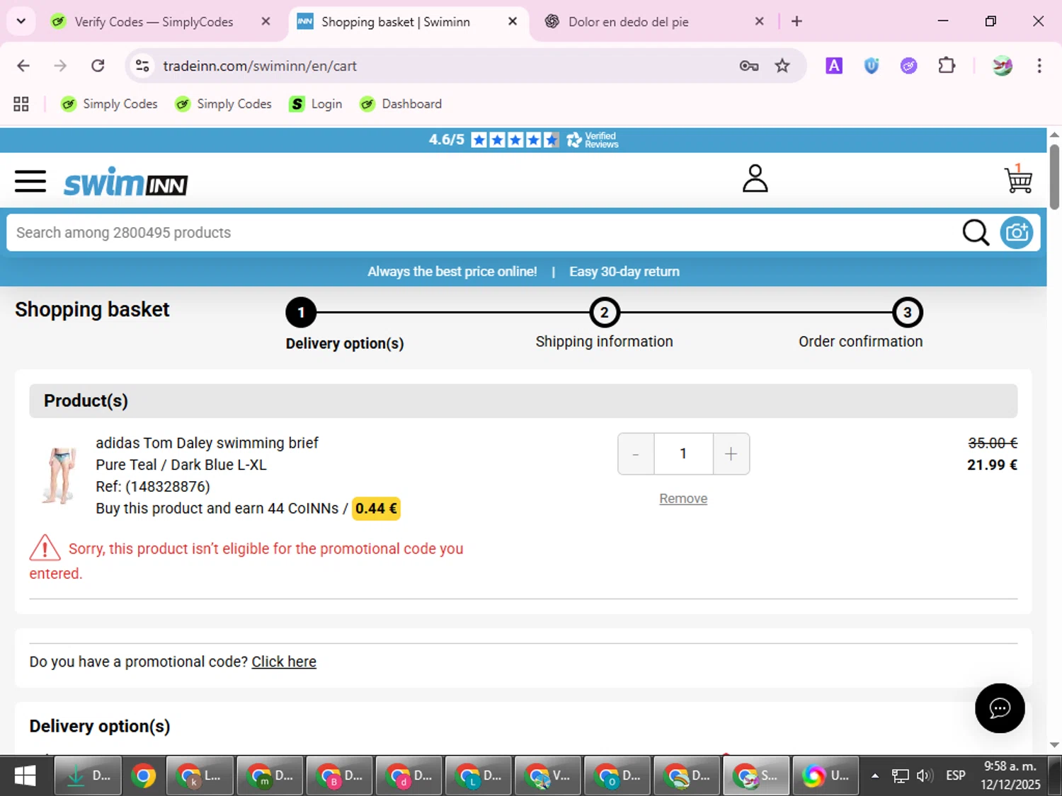Click the swimINN logo
The width and height of the screenshot is (1062, 796).
(x=126, y=182)
